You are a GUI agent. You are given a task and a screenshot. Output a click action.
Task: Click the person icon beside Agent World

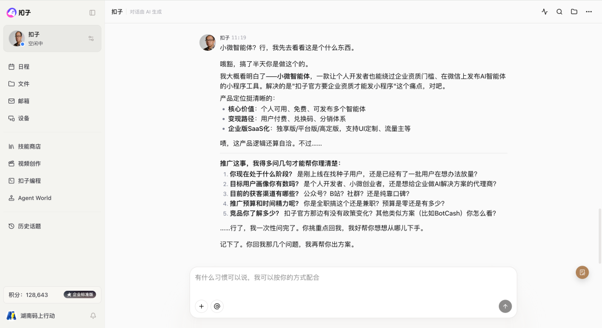click(x=12, y=198)
